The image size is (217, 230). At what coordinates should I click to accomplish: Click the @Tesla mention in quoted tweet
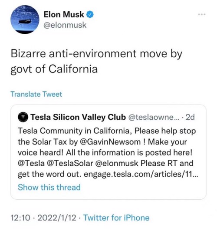pyautogui.click(x=31, y=163)
